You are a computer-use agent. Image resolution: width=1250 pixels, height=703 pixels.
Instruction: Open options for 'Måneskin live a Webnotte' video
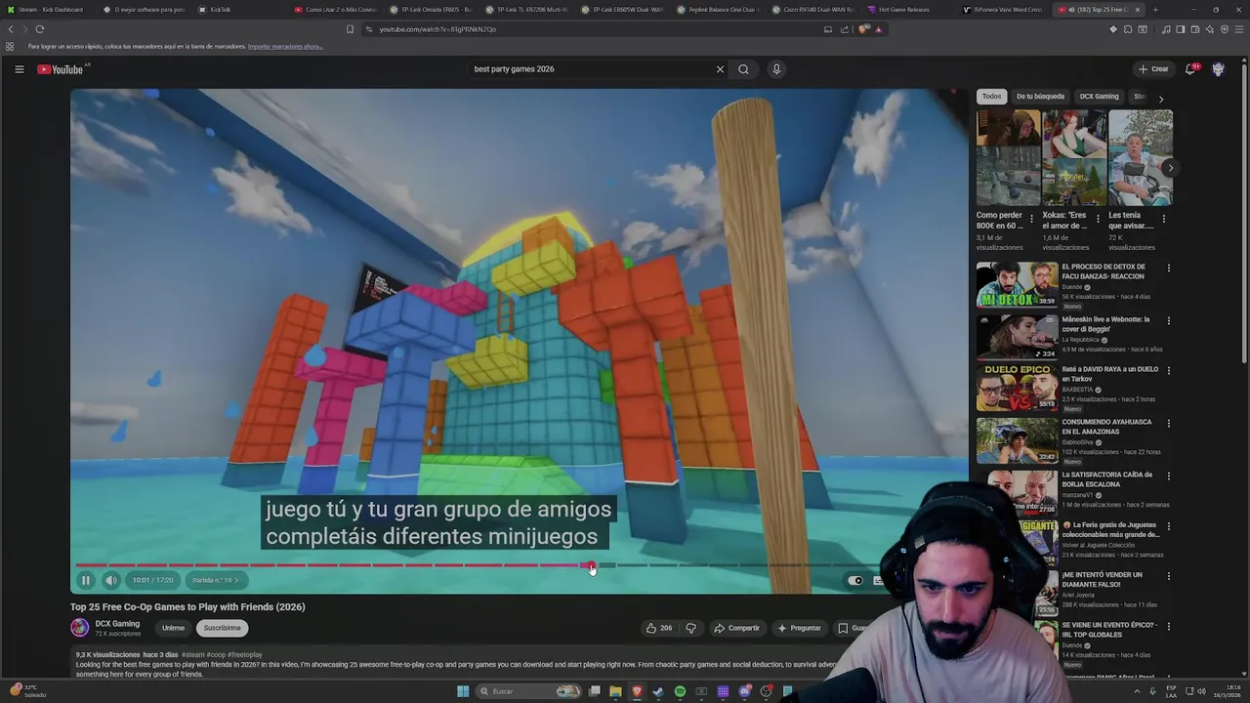(1168, 320)
